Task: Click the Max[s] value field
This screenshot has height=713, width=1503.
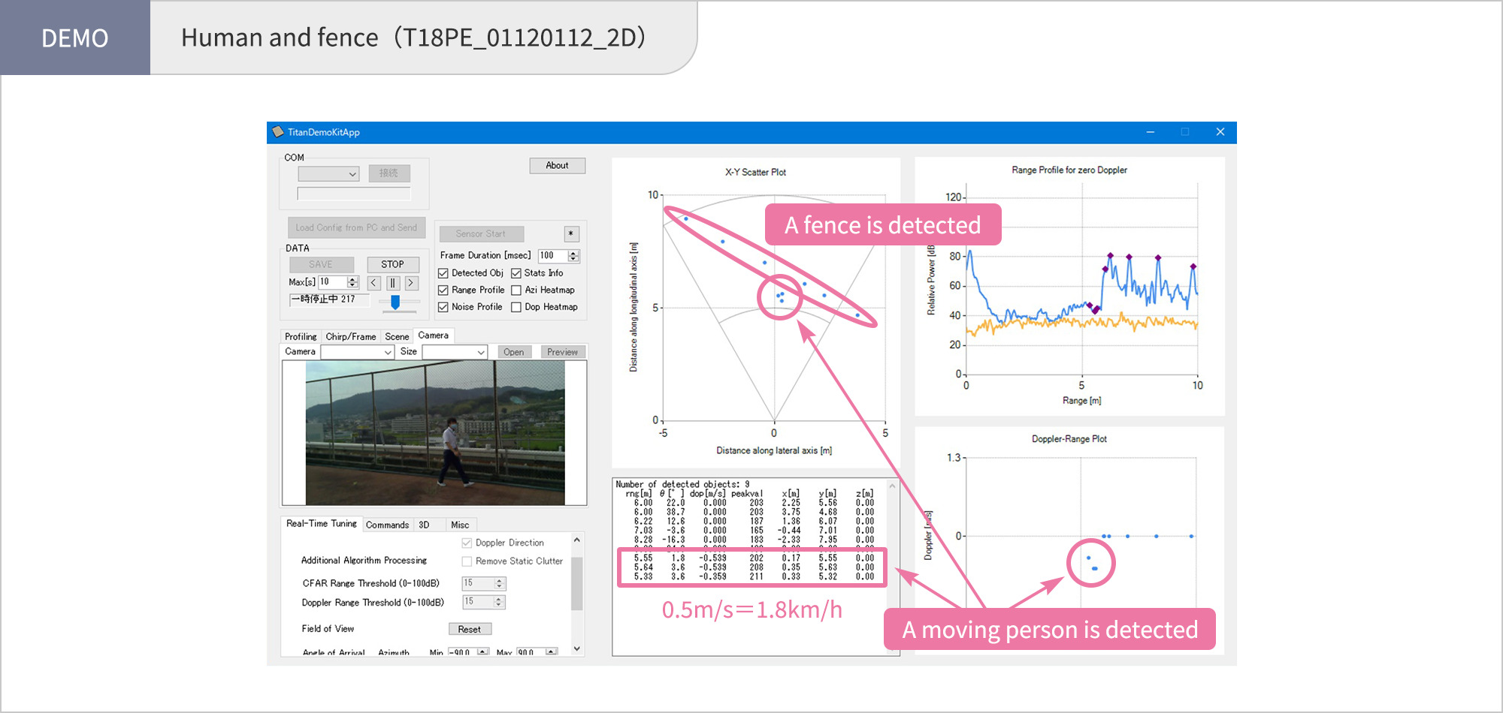Action: (x=333, y=282)
